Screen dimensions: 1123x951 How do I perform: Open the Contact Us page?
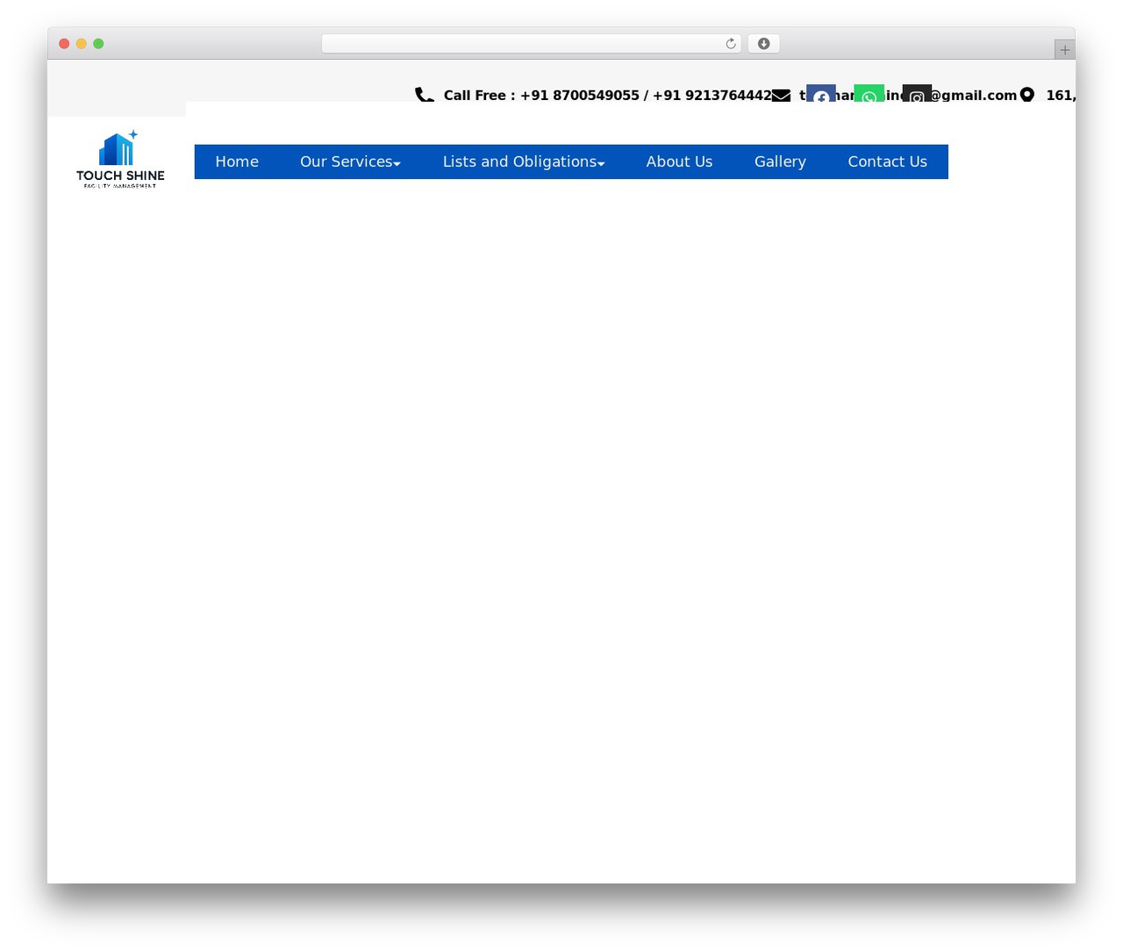[887, 161]
